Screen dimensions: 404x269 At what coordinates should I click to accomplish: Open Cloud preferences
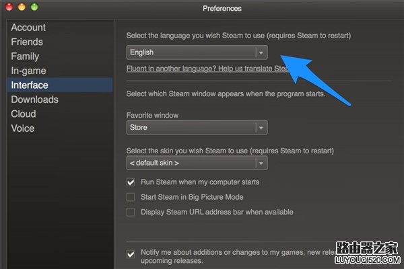pos(24,114)
